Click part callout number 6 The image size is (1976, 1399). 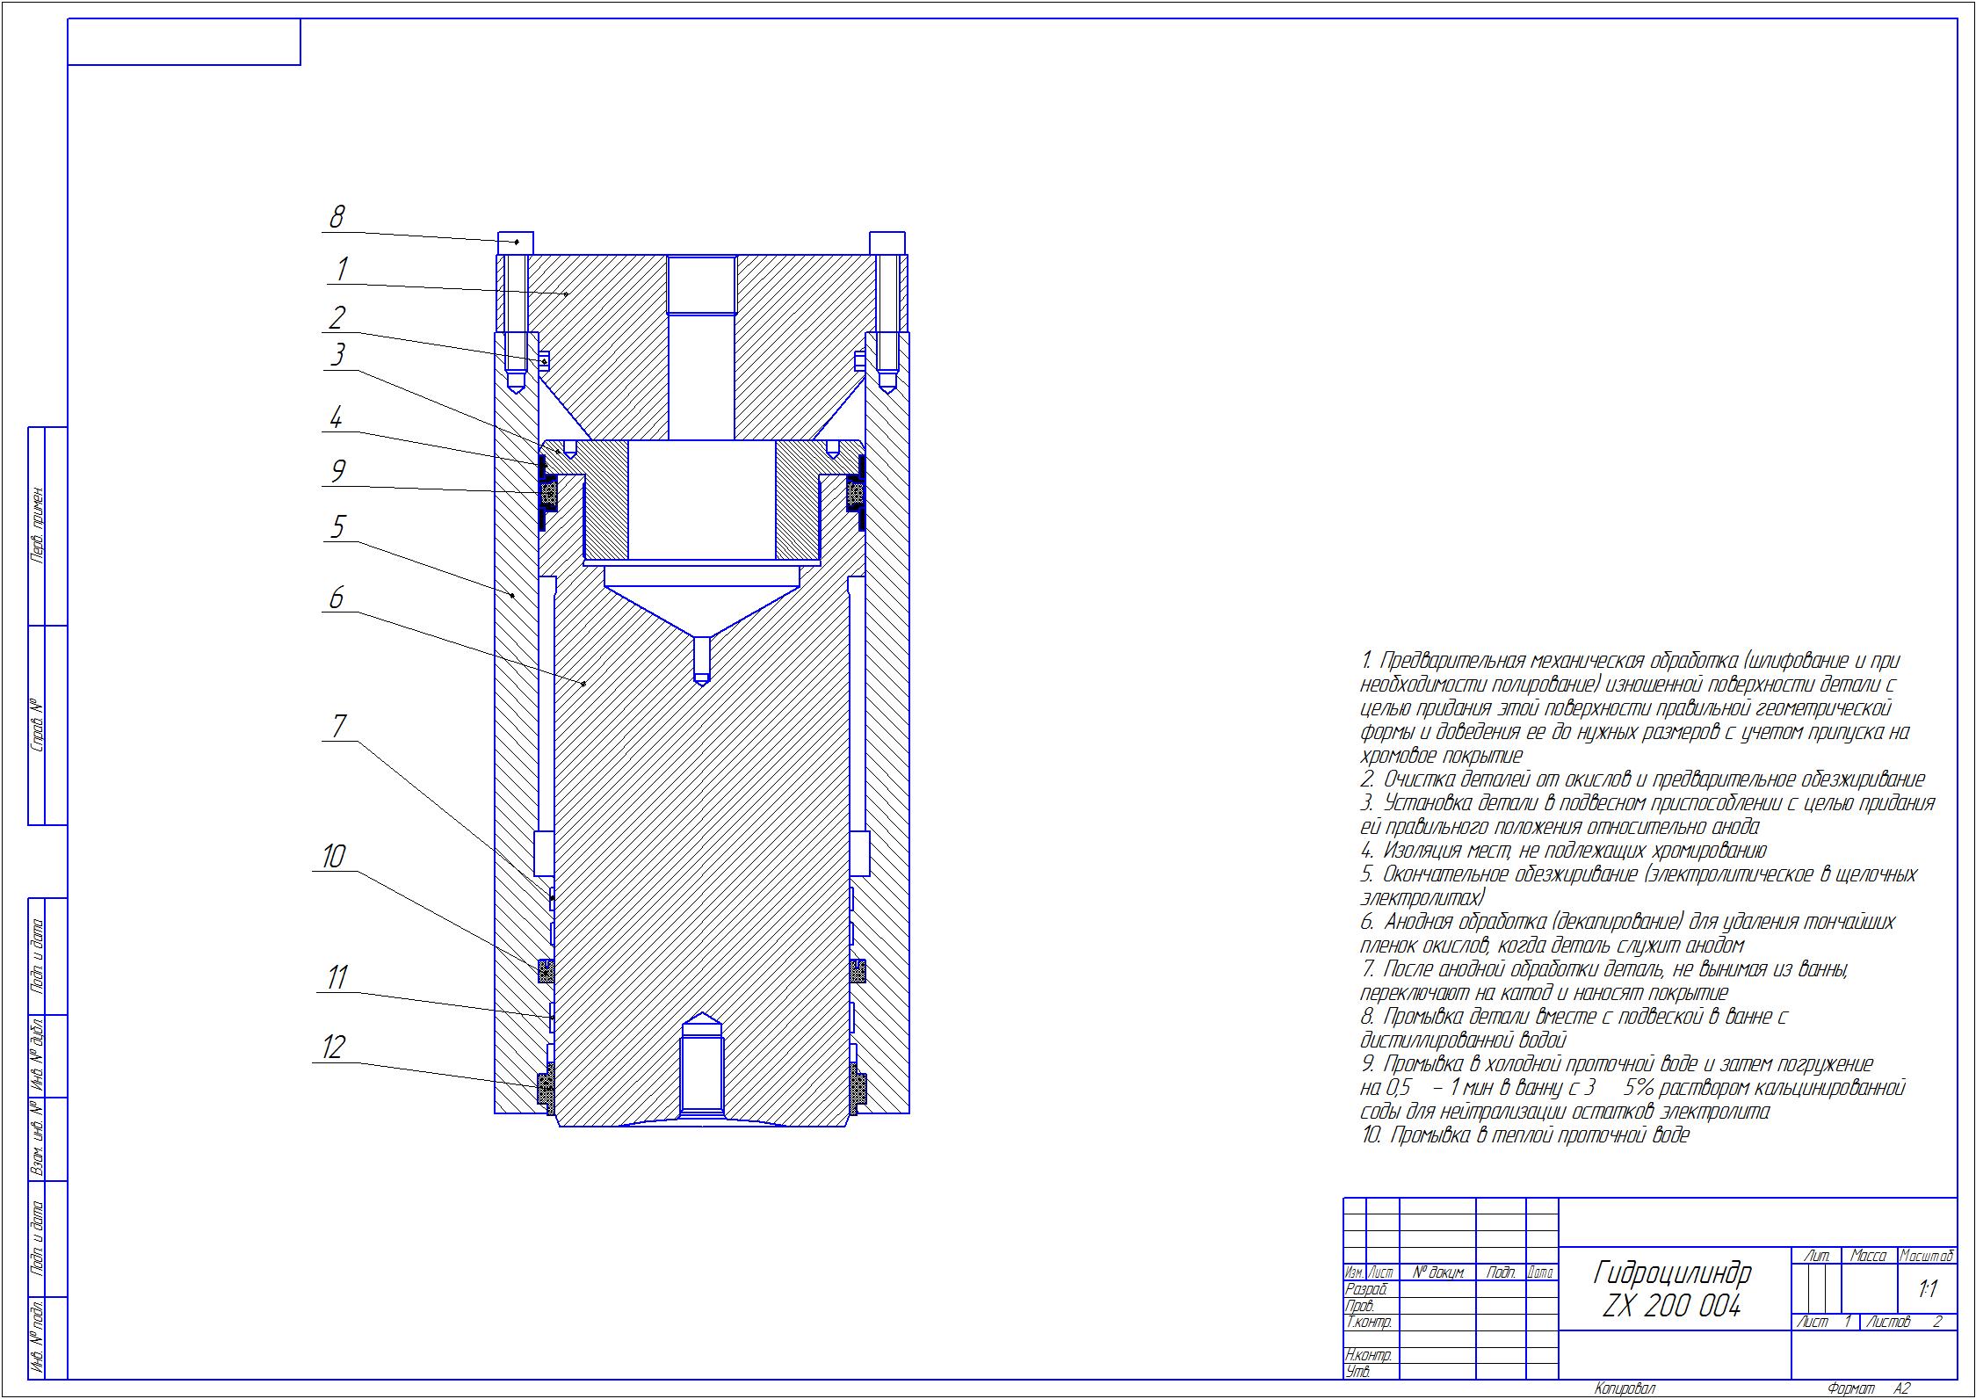336,598
